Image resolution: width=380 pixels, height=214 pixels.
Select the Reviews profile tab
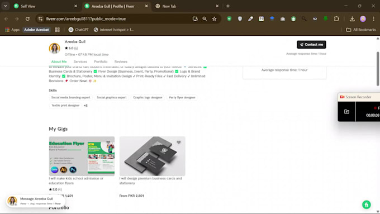click(121, 62)
